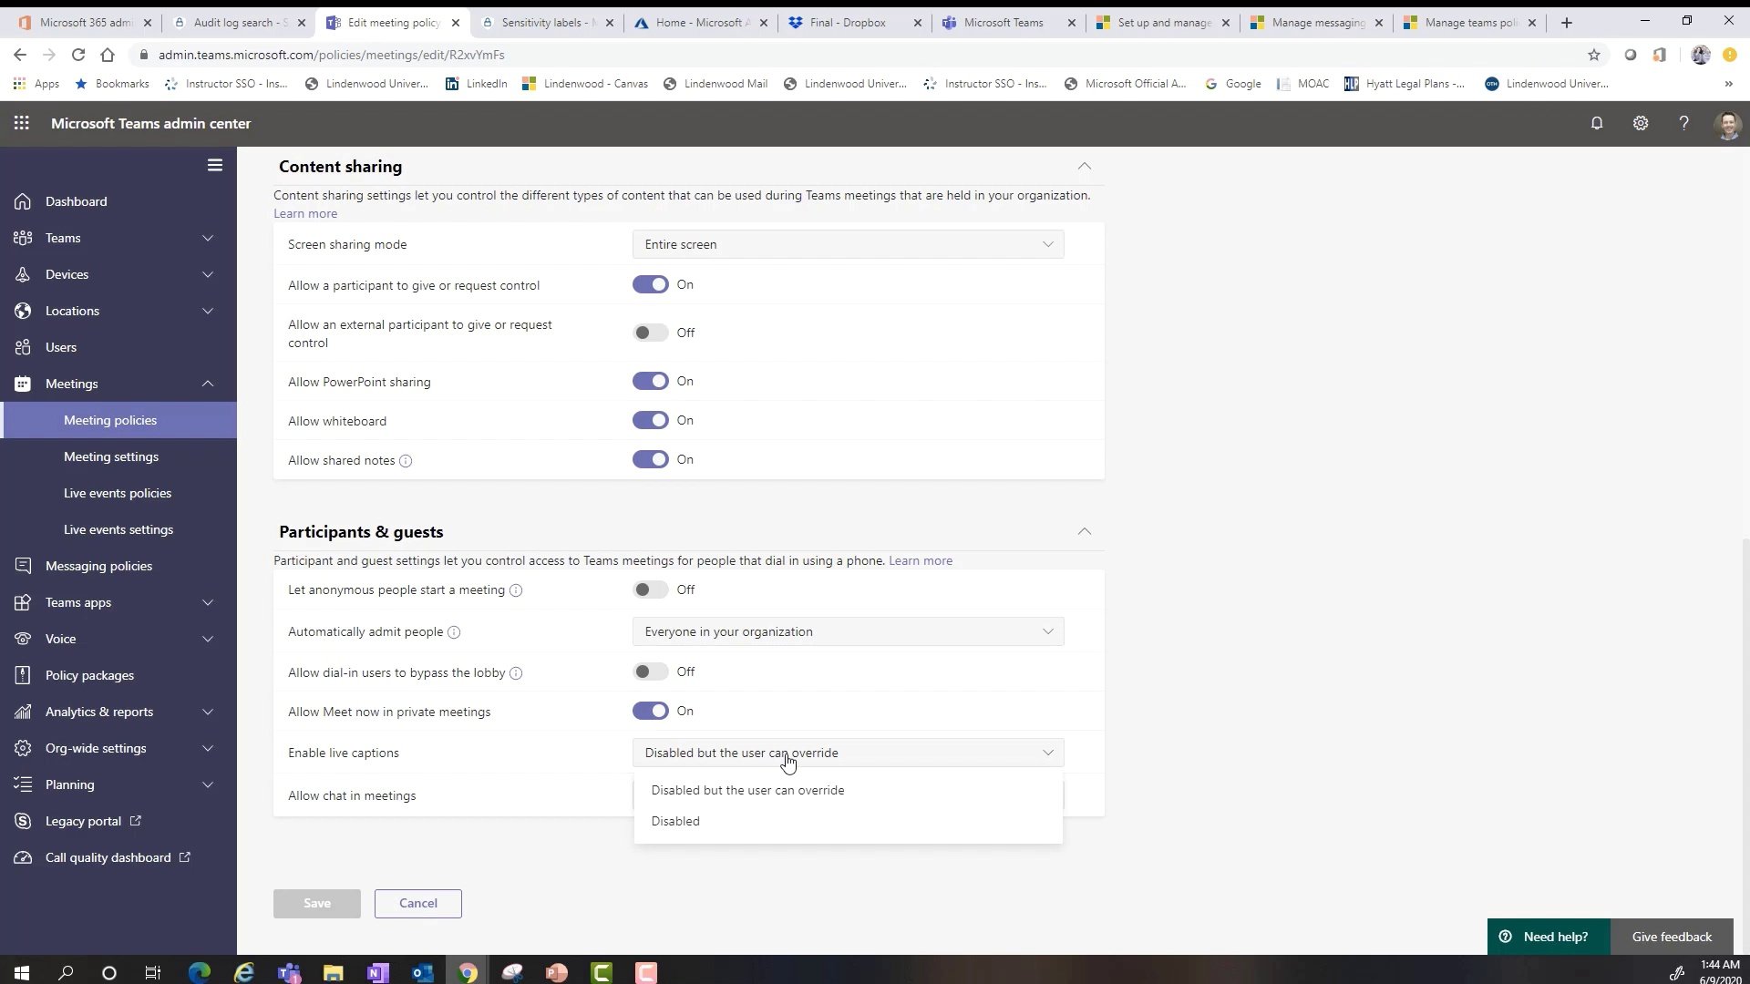This screenshot has height=984, width=1750.
Task: Click Meeting policies in left navigation
Action: point(110,419)
